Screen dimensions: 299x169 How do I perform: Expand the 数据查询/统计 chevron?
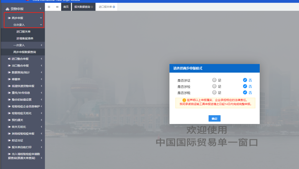(x=41, y=72)
